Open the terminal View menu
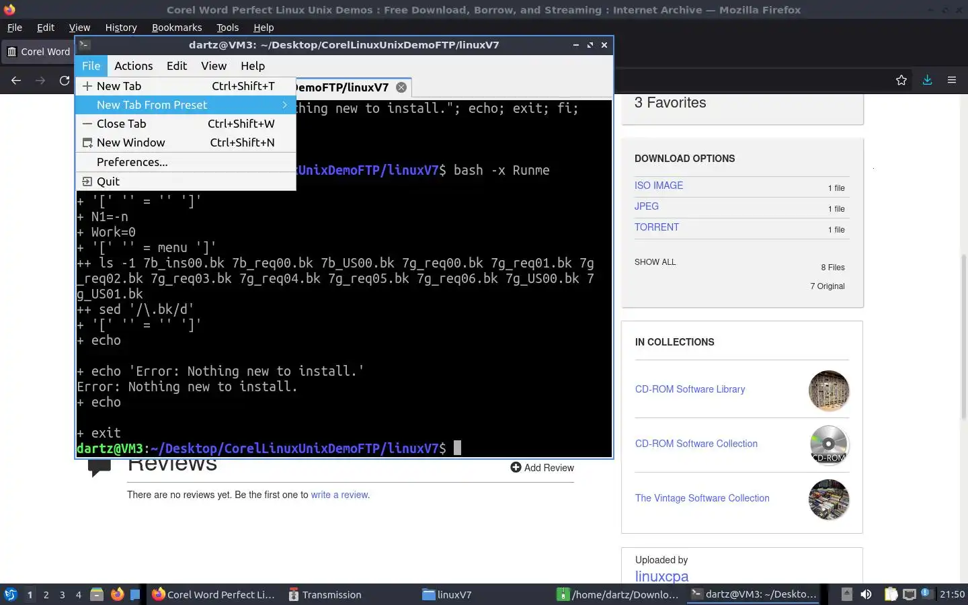Screen dimensions: 968x605 (214, 66)
